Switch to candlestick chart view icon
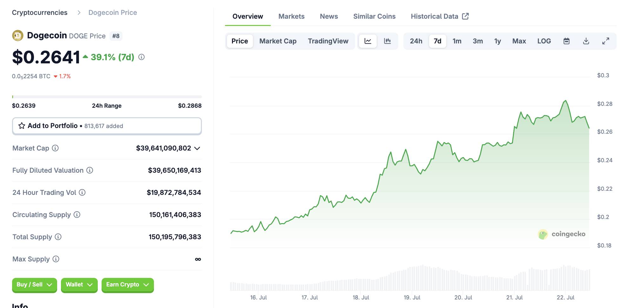 [387, 41]
